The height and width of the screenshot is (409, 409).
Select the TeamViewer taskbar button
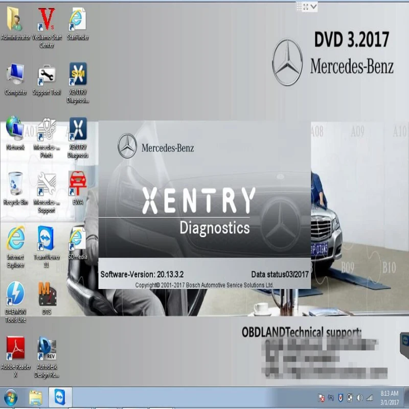coord(60,397)
